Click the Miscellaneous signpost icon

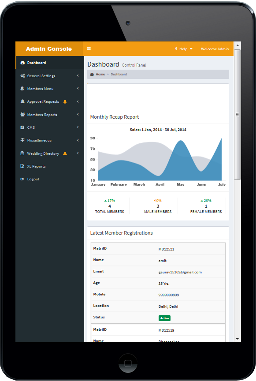[22, 140]
